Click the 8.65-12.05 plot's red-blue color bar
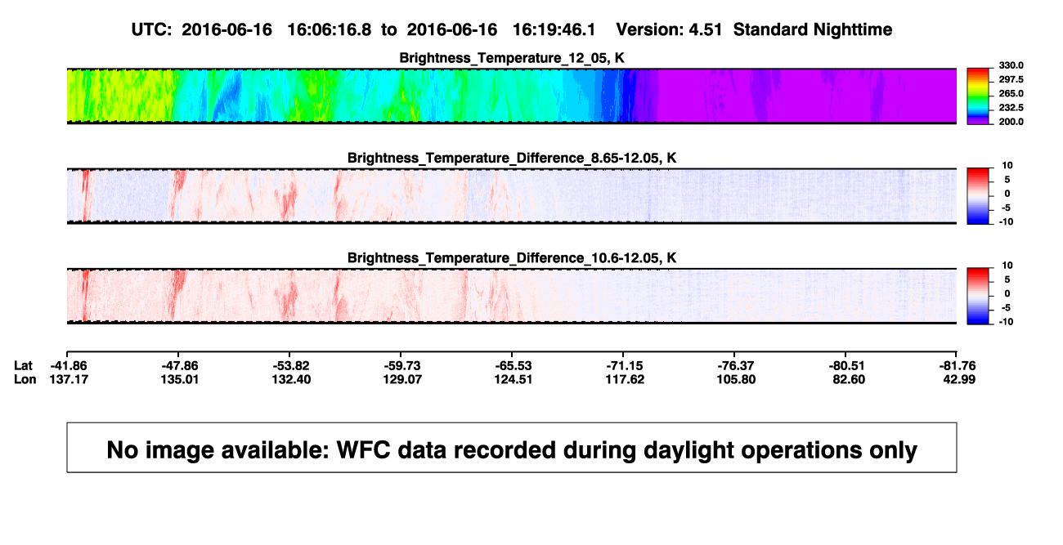 pyautogui.click(x=980, y=196)
